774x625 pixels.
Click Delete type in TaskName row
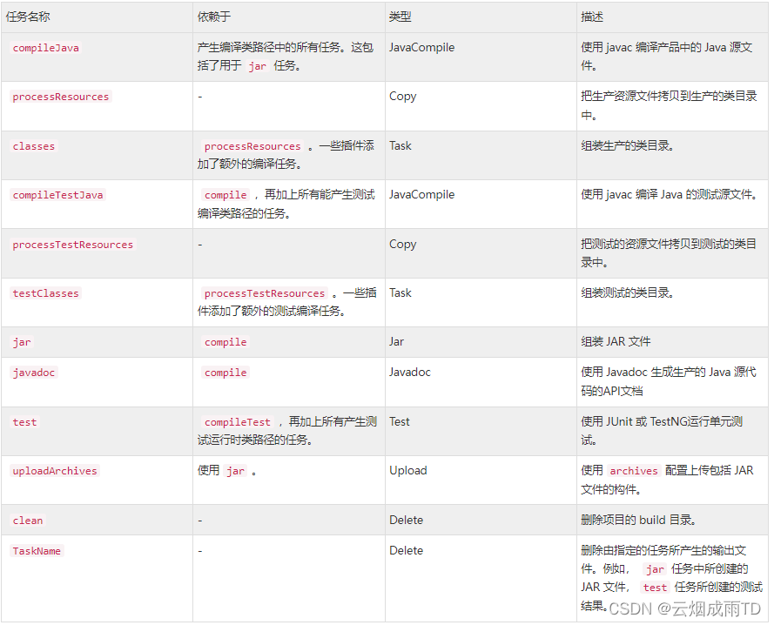(x=407, y=550)
